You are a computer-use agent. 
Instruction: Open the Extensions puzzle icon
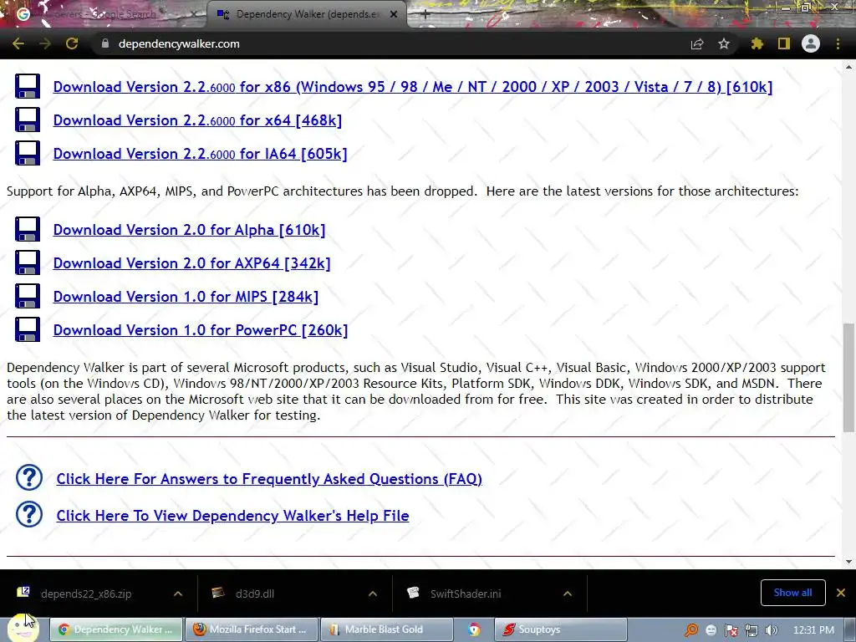757,43
